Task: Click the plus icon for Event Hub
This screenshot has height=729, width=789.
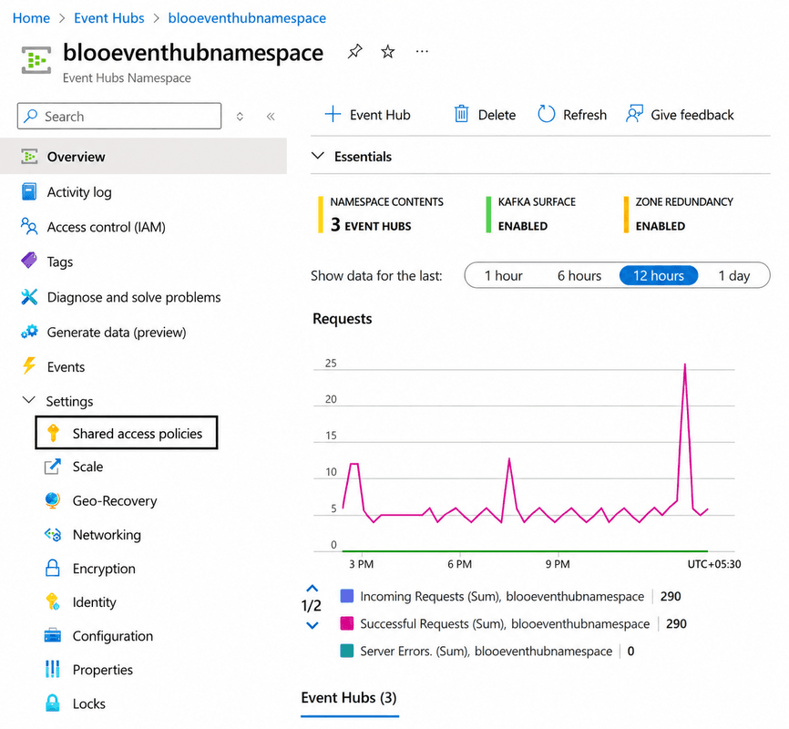Action: pyautogui.click(x=333, y=114)
